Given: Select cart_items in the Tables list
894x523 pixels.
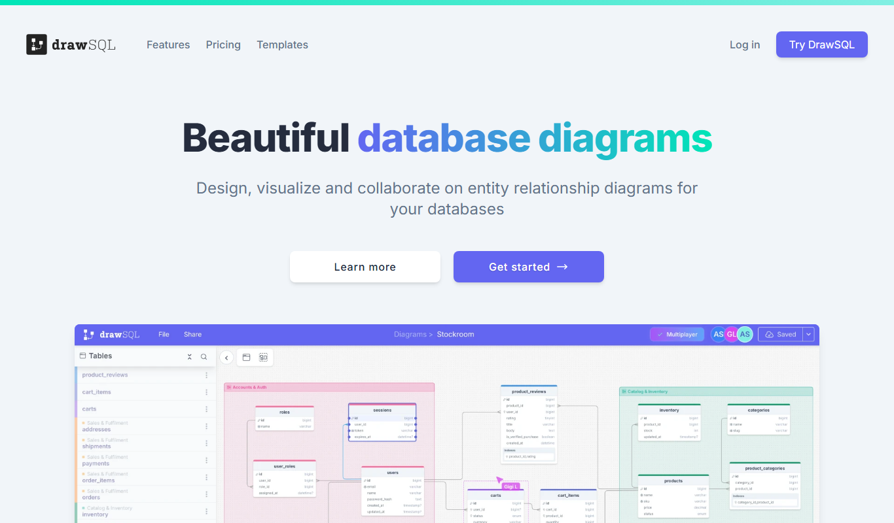Looking at the screenshot, I should click(96, 392).
